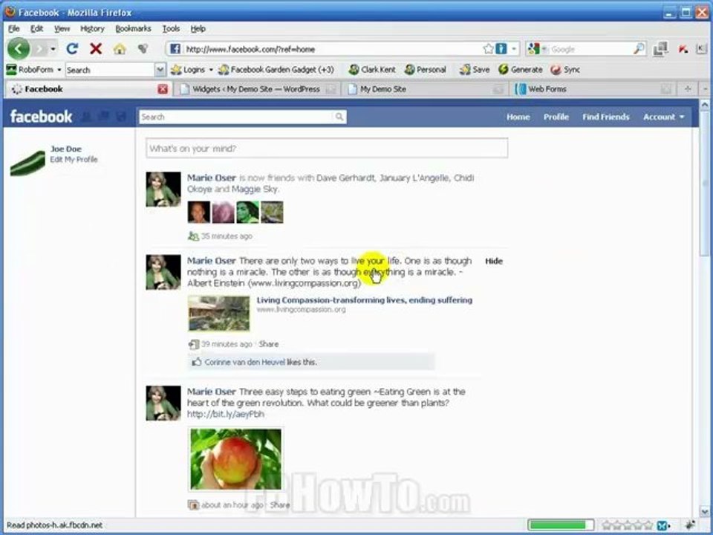This screenshot has width=713, height=535.
Task: Click the first friend thumbnail under Marie Oser's friends post
Action: click(199, 212)
